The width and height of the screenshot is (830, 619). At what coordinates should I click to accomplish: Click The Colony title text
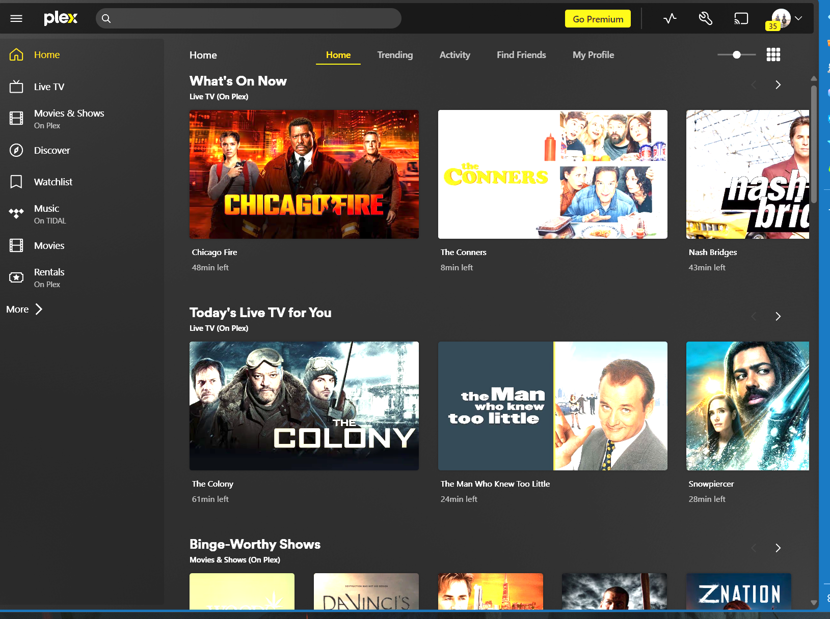212,484
